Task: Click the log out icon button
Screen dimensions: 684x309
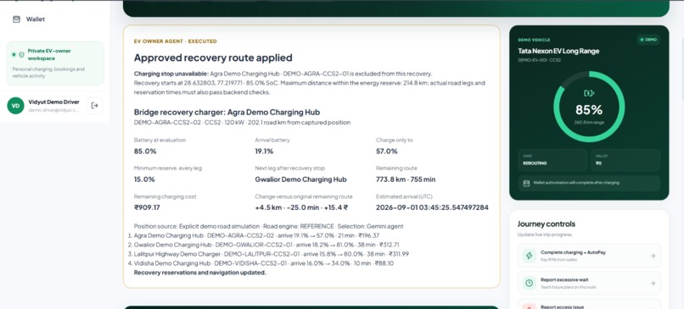Action: (95, 105)
